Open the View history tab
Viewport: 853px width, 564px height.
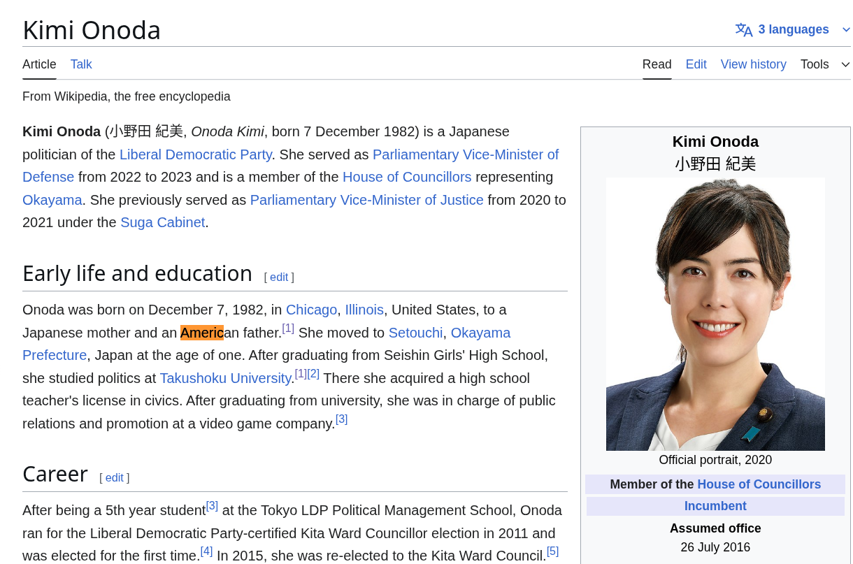[x=753, y=64]
